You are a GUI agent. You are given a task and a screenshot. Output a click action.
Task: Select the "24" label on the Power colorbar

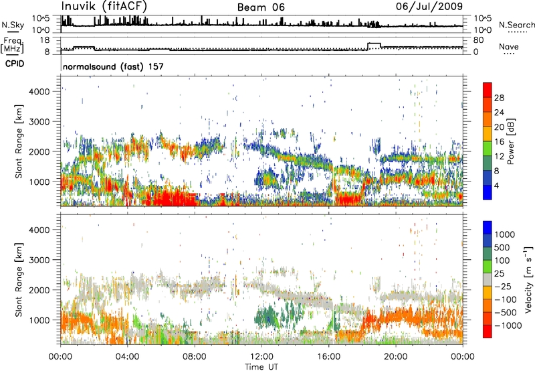[x=499, y=113]
